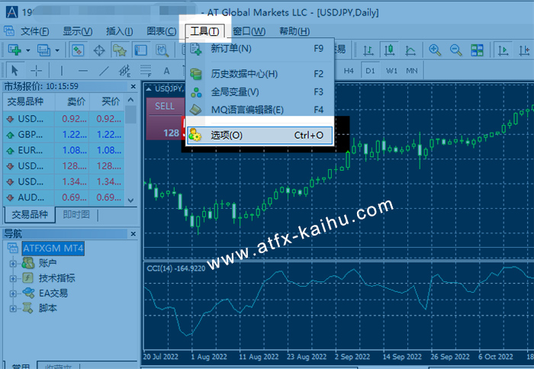Open dropdown arrow next to New Chart

pos(27,50)
